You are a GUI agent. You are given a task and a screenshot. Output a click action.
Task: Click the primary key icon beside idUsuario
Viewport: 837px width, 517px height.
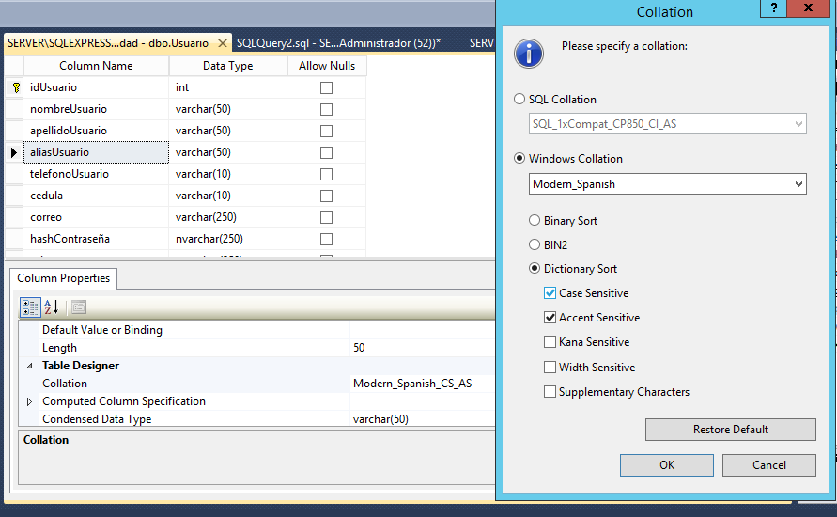click(15, 87)
